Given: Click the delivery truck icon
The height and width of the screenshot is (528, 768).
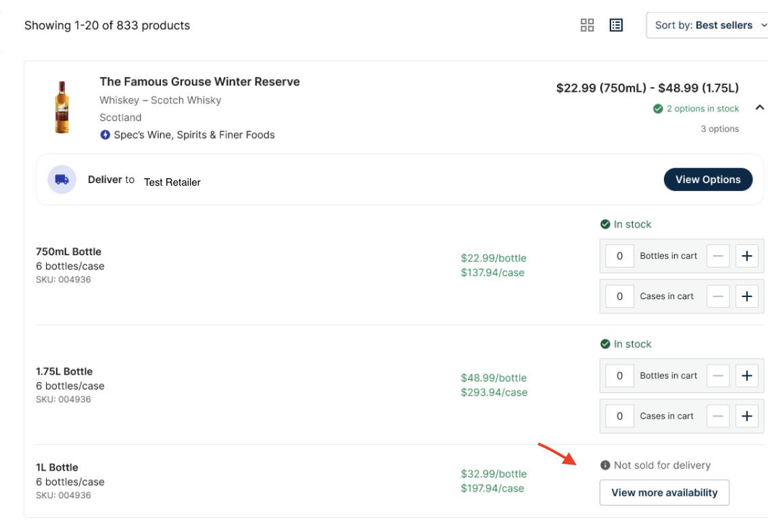Looking at the screenshot, I should point(62,179).
